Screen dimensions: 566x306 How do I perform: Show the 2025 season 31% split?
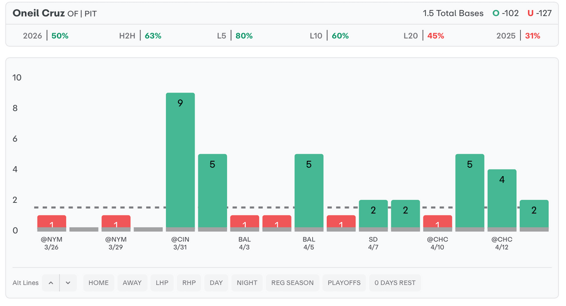[518, 36]
